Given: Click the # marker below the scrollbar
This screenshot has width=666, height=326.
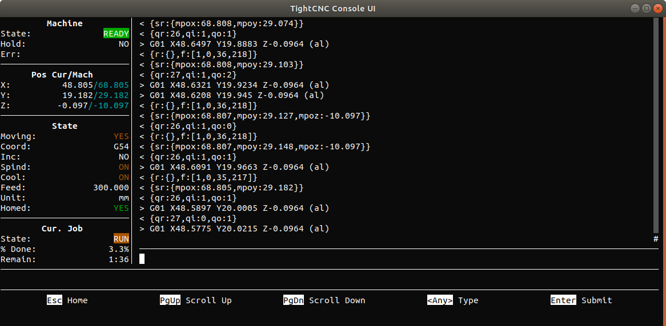Looking at the screenshot, I should pyautogui.click(x=656, y=239).
